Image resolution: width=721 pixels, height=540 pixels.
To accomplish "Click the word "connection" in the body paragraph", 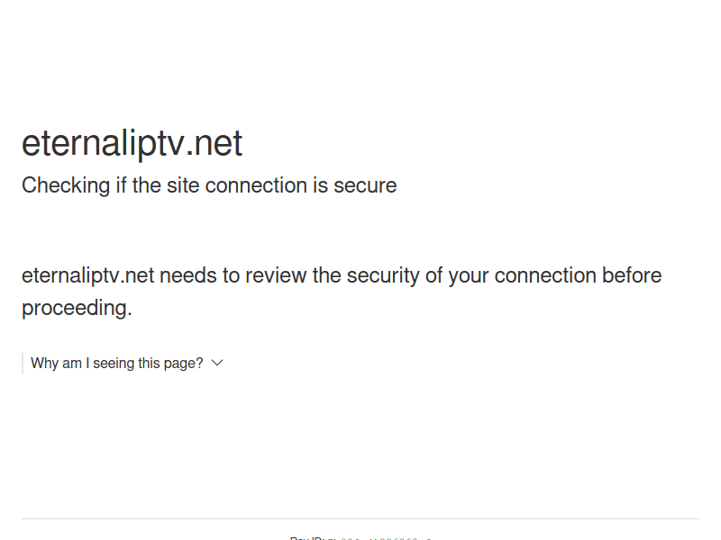I will (547, 275).
